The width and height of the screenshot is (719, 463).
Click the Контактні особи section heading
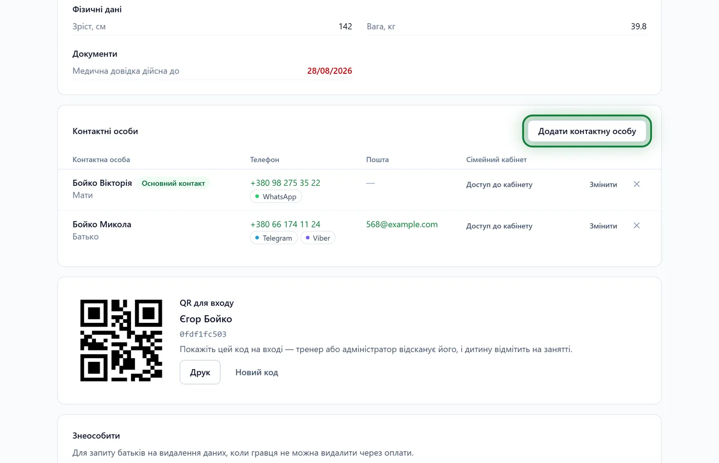point(105,131)
